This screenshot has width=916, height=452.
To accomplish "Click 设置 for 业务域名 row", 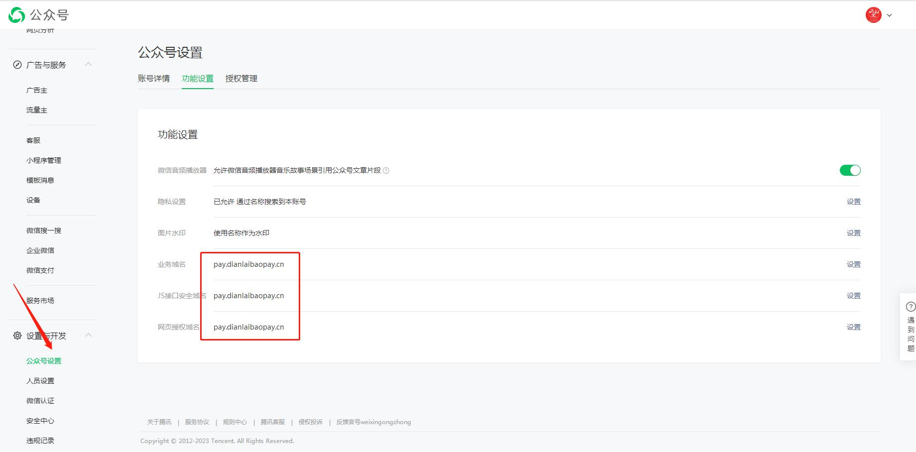I will [x=853, y=264].
